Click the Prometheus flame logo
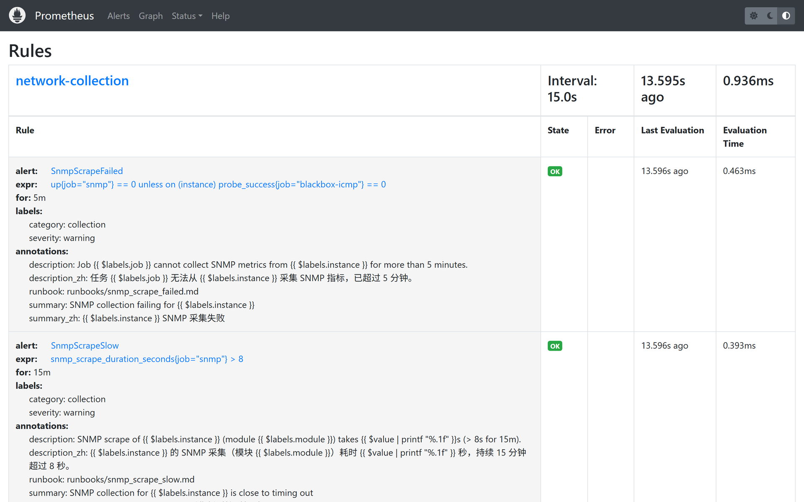The height and width of the screenshot is (502, 804). click(x=17, y=15)
